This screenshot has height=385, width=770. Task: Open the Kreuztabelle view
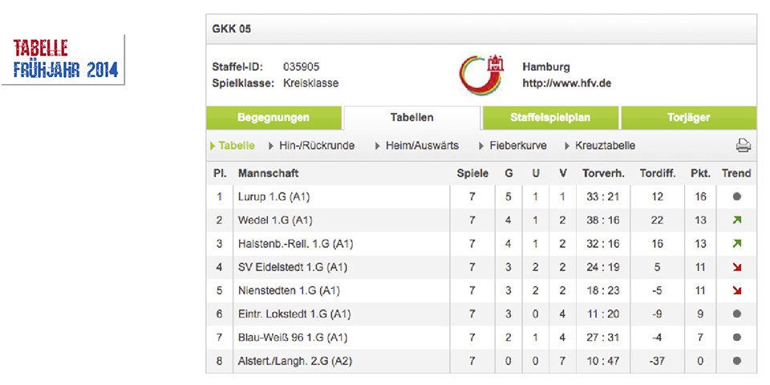coord(605,146)
